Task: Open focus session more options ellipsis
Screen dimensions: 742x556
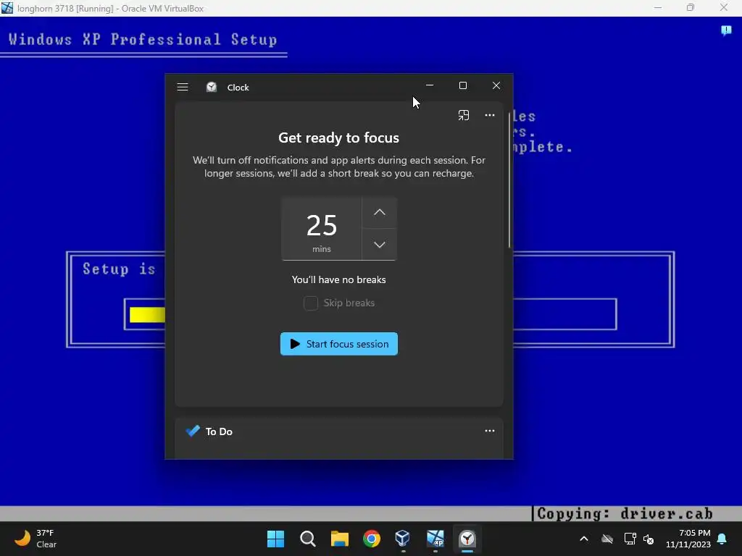Action: point(490,115)
